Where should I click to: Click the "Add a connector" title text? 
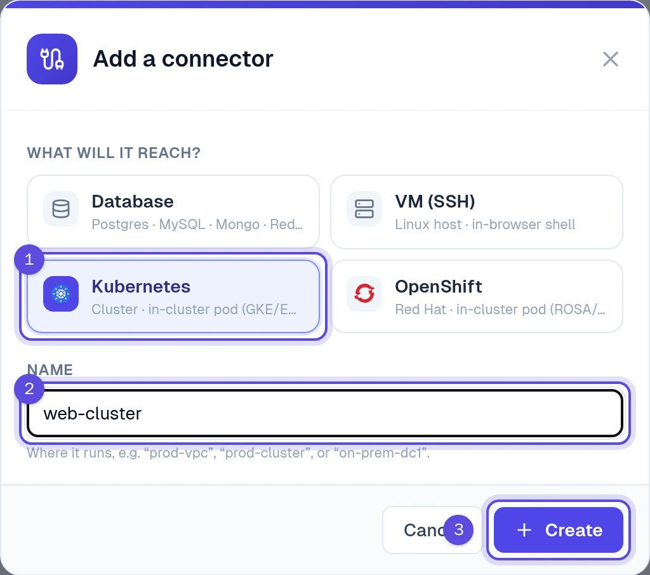pos(183,59)
